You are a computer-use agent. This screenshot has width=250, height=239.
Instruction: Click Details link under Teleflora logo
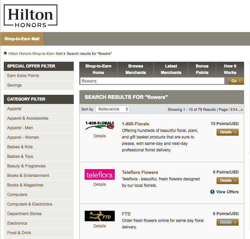click(x=100, y=184)
